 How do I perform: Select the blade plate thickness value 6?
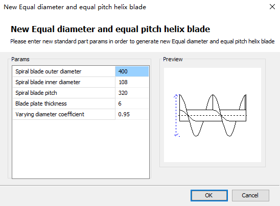pyautogui.click(x=132, y=104)
